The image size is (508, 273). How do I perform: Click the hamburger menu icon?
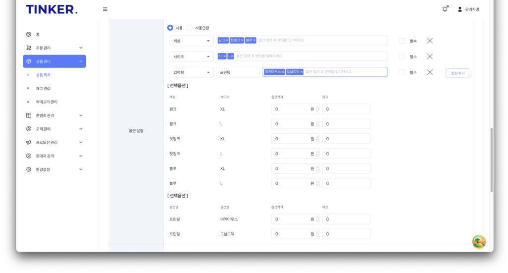(105, 9)
